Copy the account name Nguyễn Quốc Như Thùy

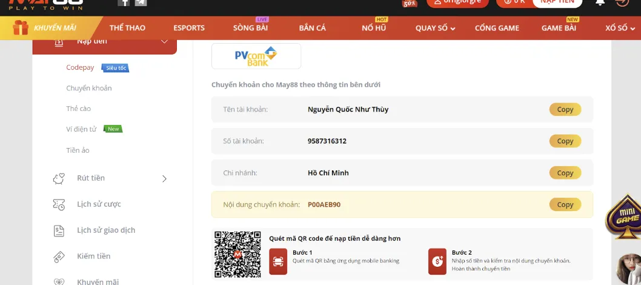pos(565,110)
